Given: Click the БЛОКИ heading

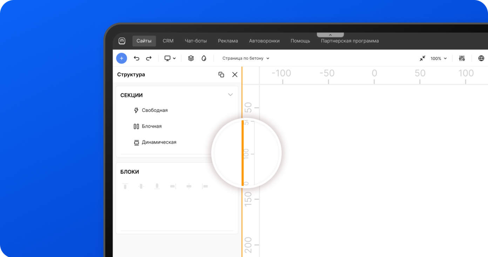Looking at the screenshot, I should pos(130,172).
